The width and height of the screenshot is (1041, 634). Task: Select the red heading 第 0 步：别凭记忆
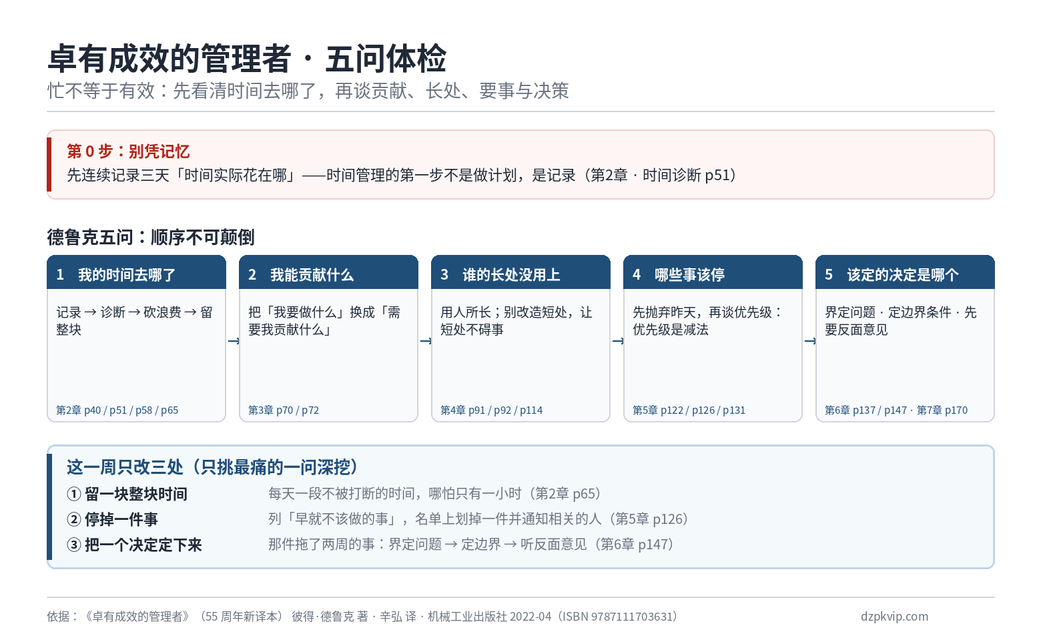[128, 151]
